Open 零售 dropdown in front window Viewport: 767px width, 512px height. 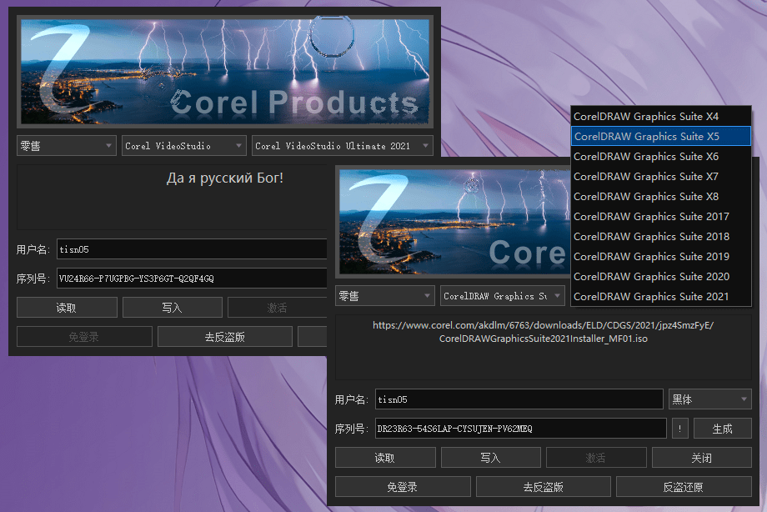[x=385, y=296]
